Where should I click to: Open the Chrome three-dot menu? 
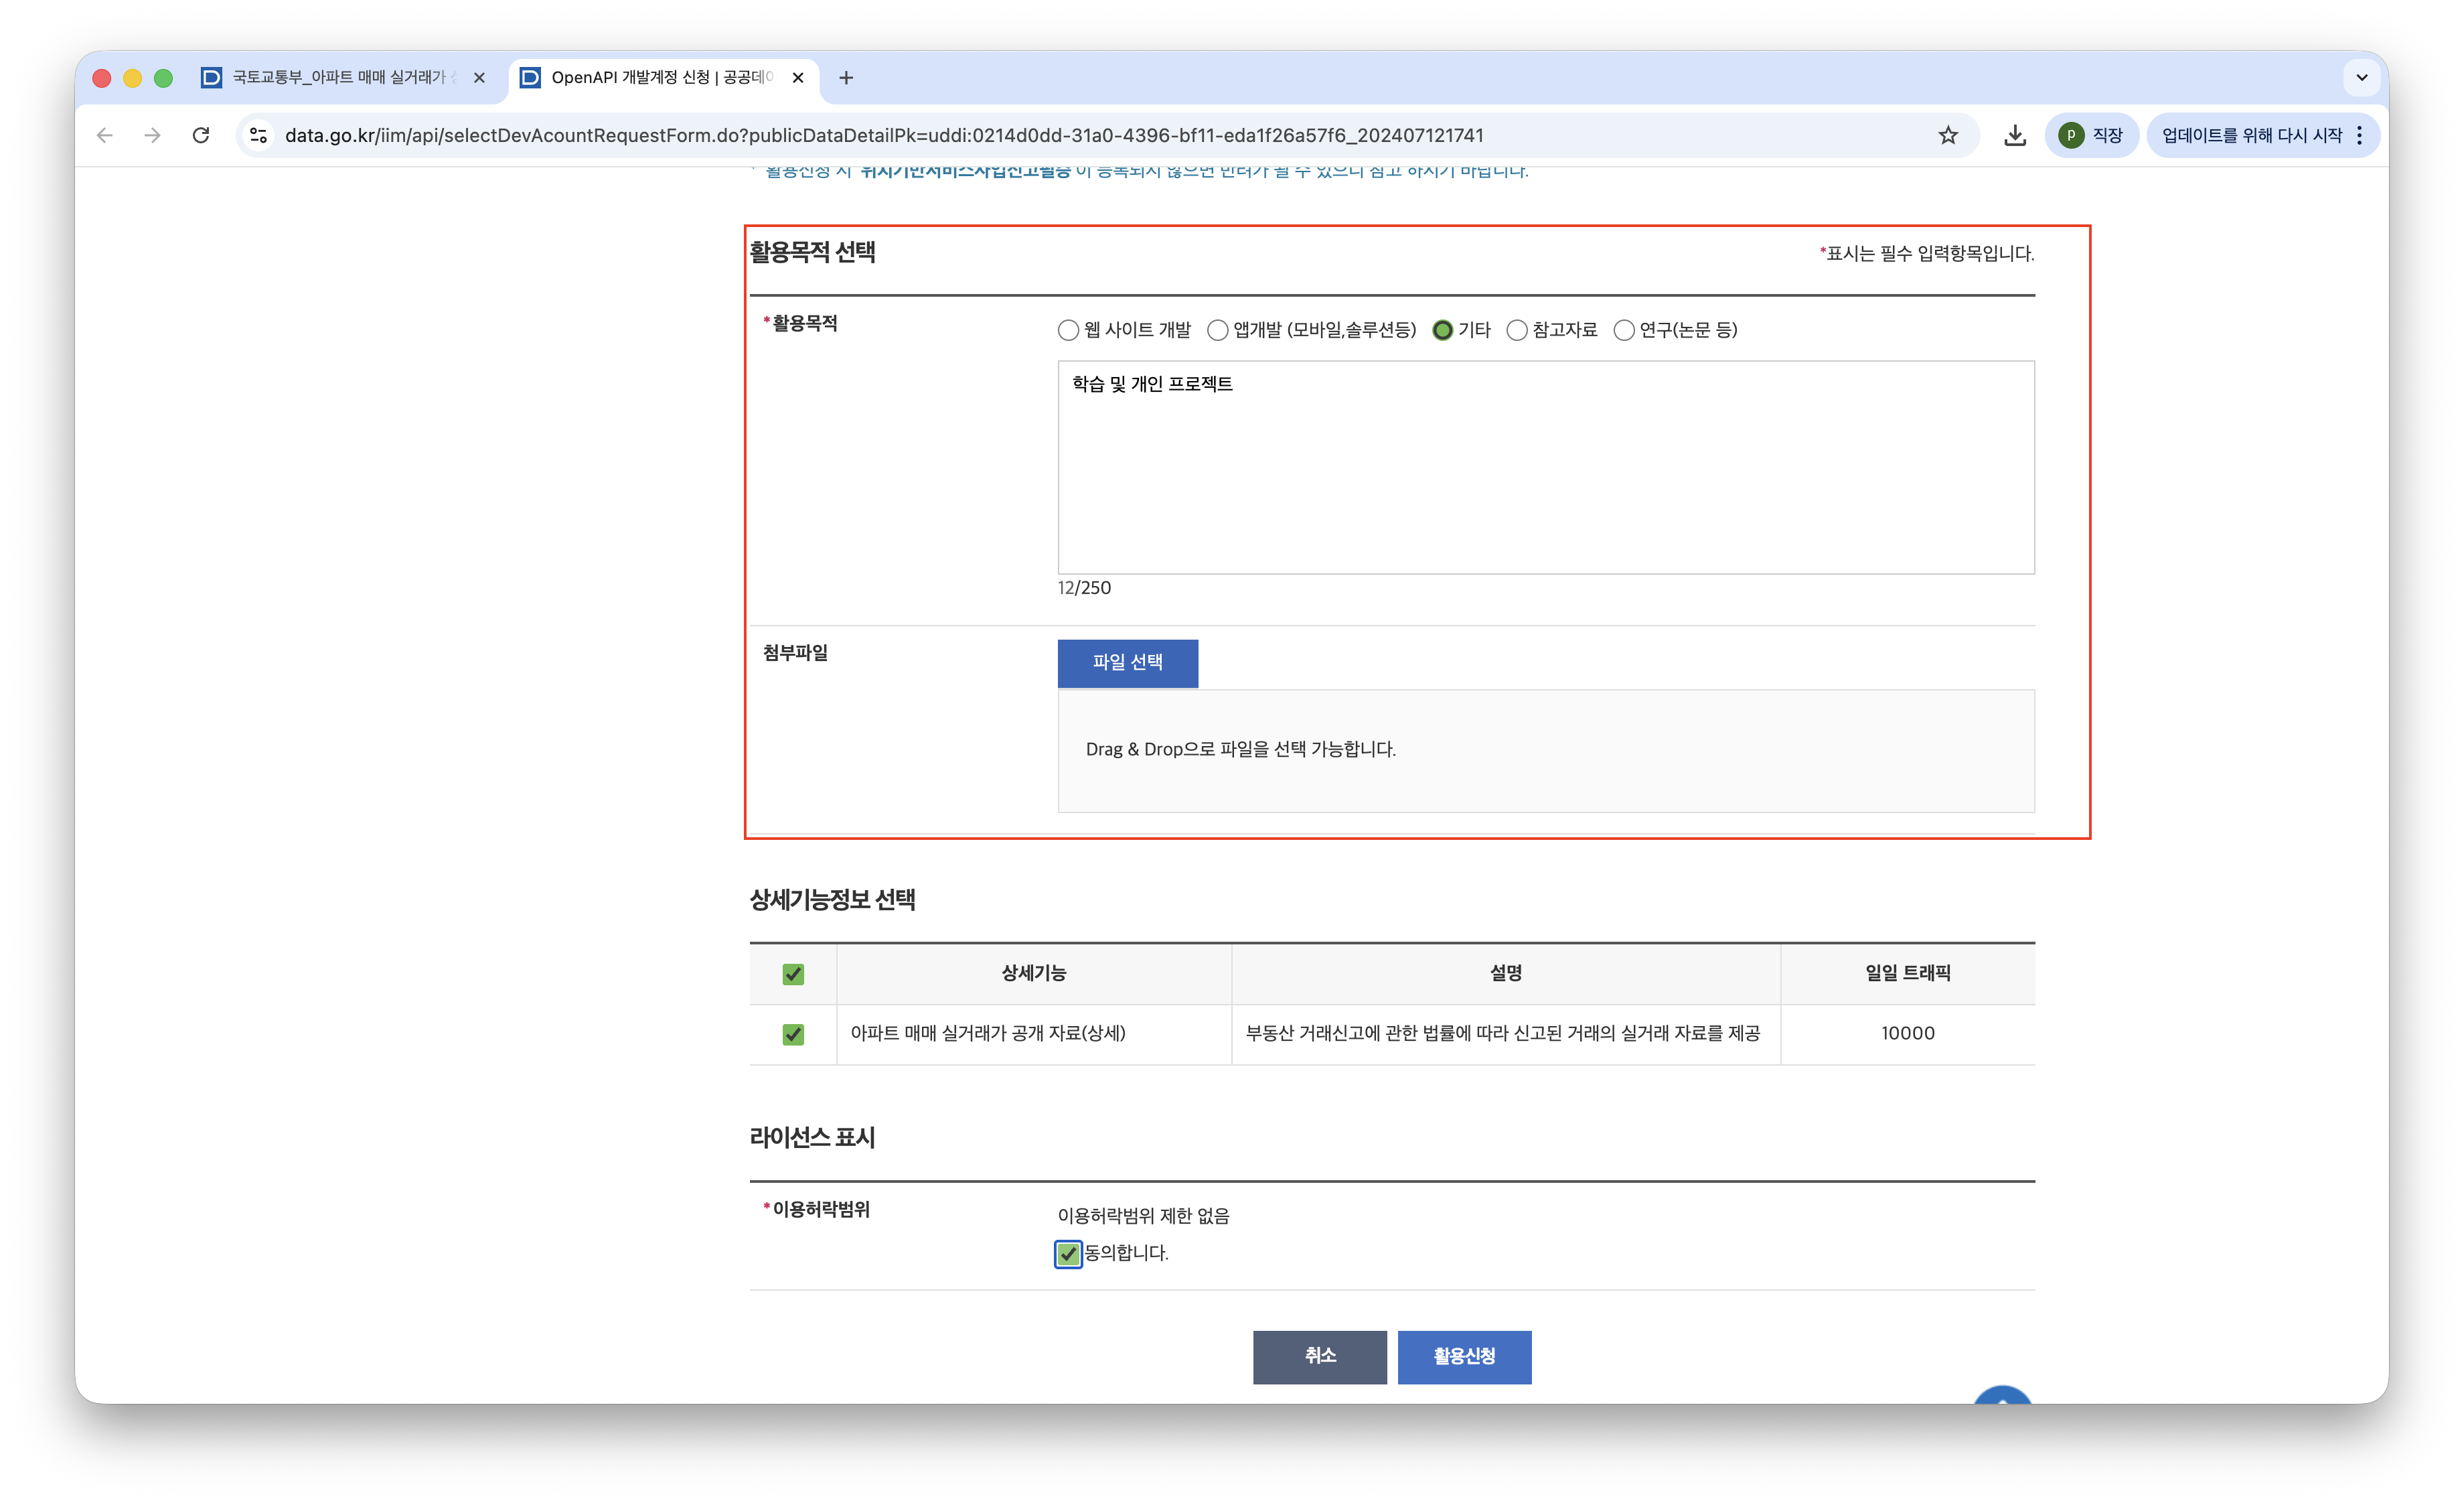point(2360,135)
